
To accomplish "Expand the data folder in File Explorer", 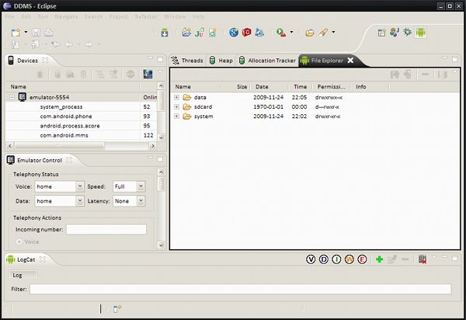I will (177, 97).
